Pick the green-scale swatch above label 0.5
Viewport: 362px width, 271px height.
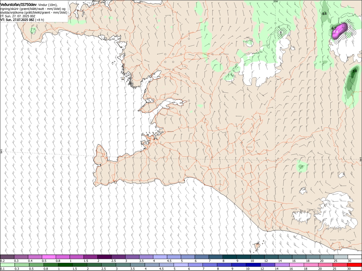click(36, 265)
